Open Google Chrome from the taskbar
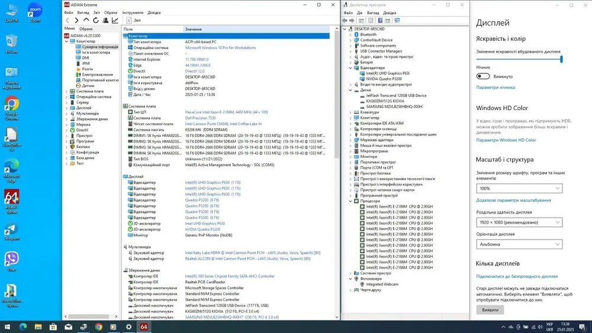This screenshot has height=333, width=592. [98, 326]
